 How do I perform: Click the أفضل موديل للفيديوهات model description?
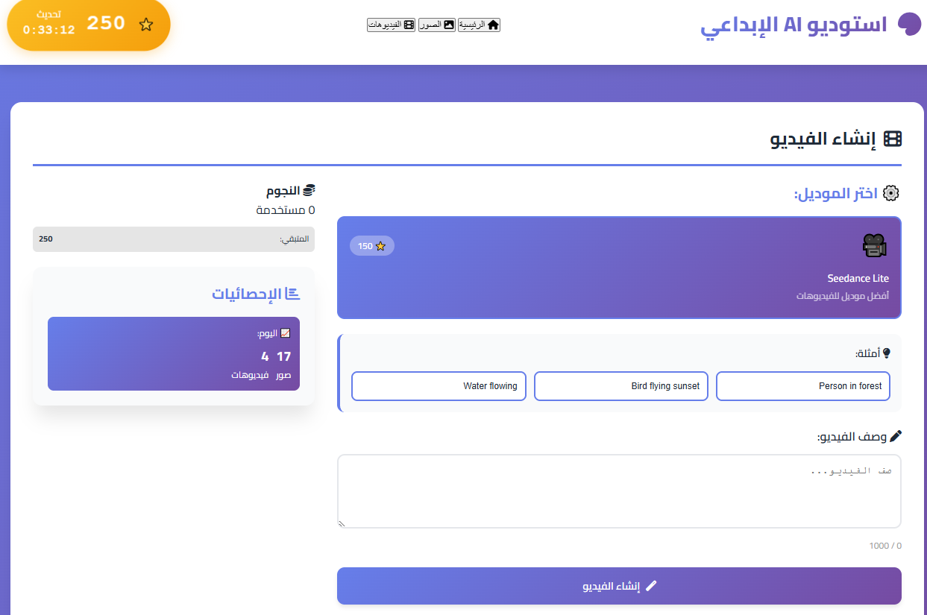[x=843, y=296]
